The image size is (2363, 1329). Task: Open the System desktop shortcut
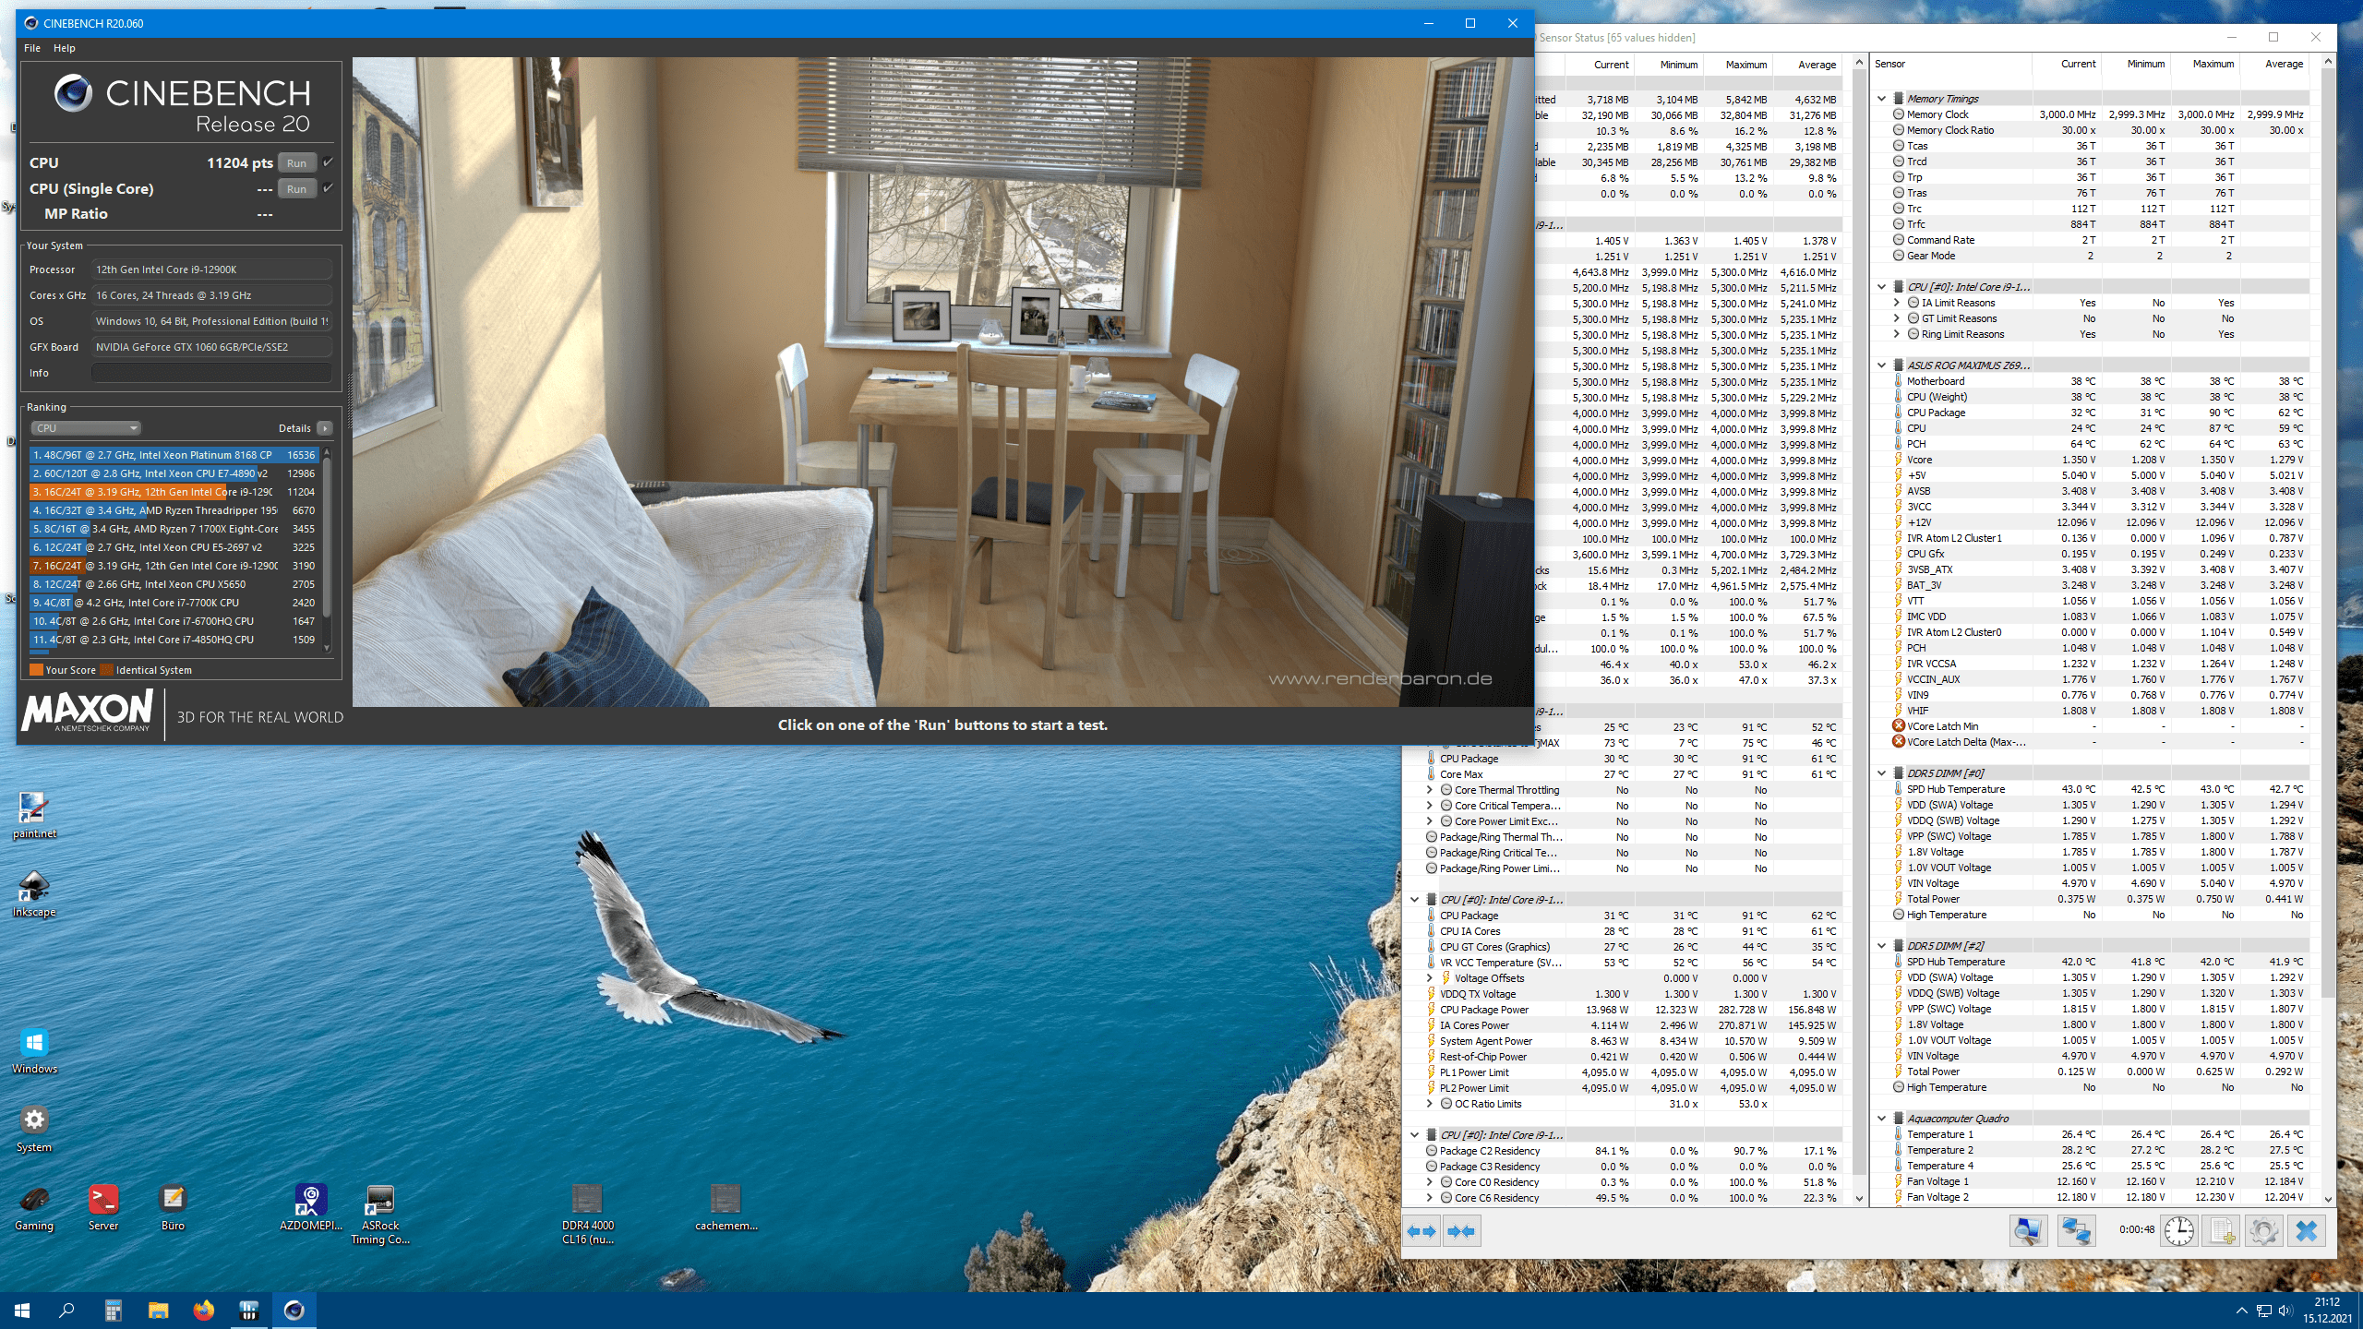pyautogui.click(x=34, y=1129)
